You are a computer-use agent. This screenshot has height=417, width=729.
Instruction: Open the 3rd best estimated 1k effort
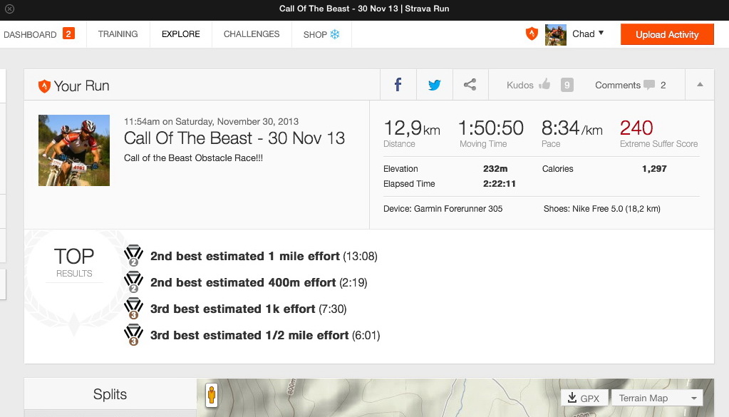coord(232,309)
